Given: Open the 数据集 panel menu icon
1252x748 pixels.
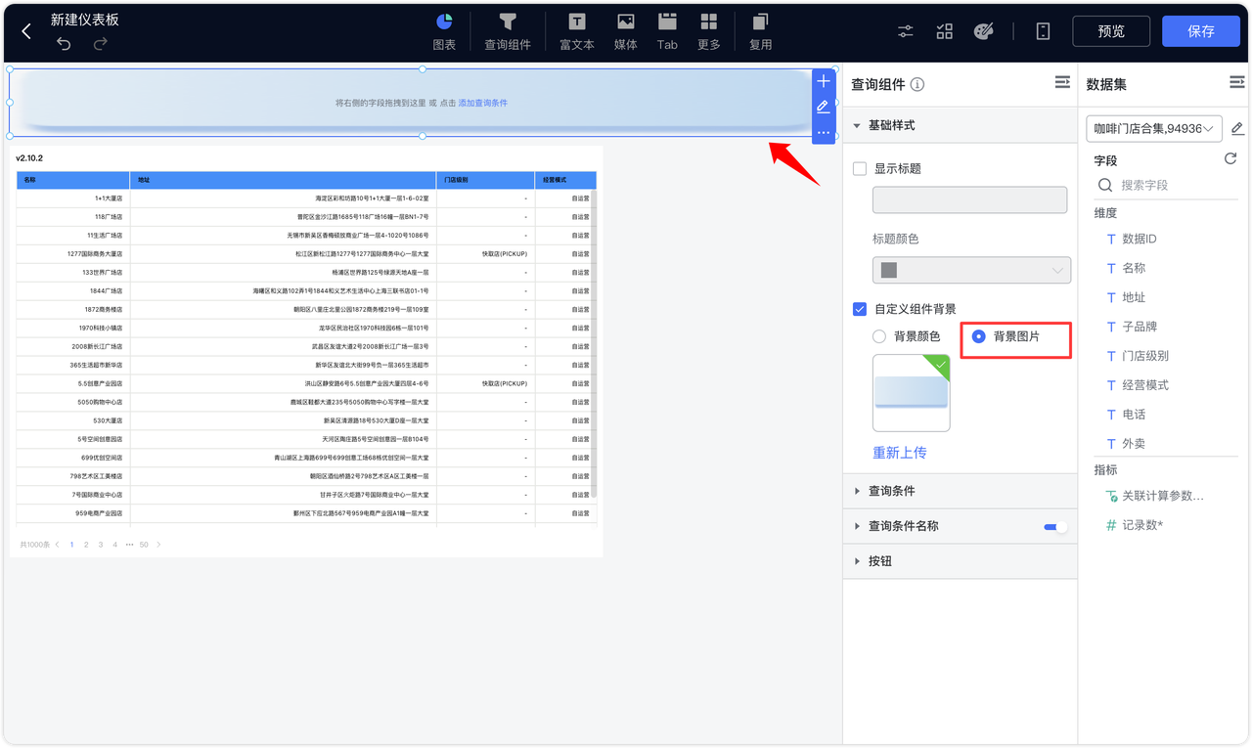Looking at the screenshot, I should point(1237,83).
